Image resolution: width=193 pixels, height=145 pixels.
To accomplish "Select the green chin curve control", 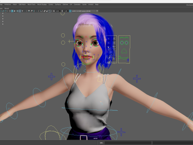I will pos(86,64).
